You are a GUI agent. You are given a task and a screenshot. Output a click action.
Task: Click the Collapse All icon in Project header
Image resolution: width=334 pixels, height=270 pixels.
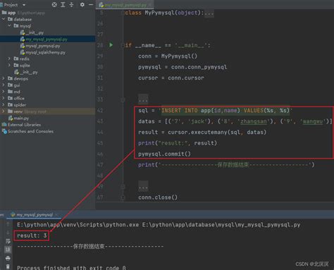[71, 4]
